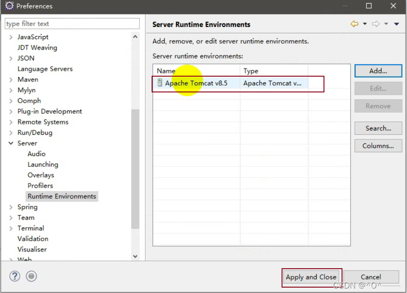Expand the Spring tree node
The width and height of the screenshot is (407, 293).
point(11,207)
